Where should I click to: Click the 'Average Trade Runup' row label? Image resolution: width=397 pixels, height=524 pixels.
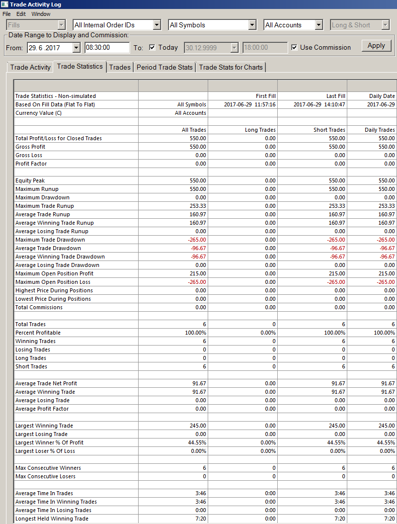tap(42, 215)
